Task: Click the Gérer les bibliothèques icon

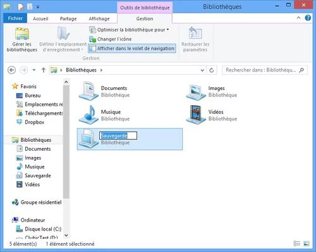Action: click(x=22, y=34)
